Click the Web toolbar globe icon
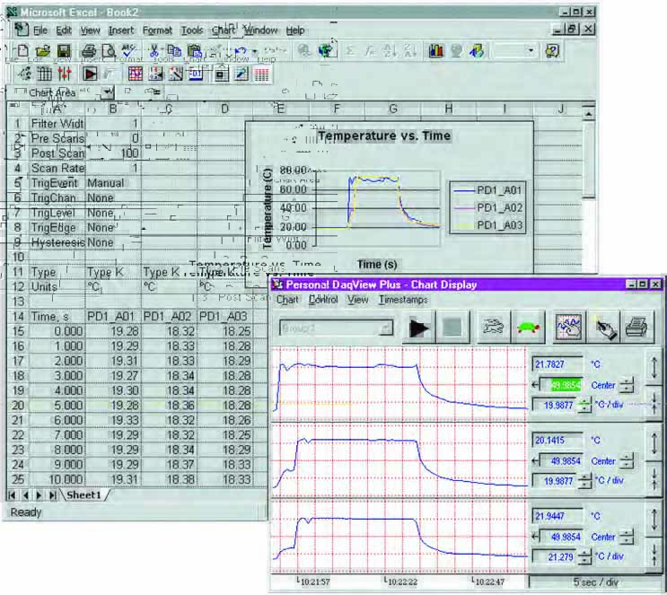 coord(326,51)
